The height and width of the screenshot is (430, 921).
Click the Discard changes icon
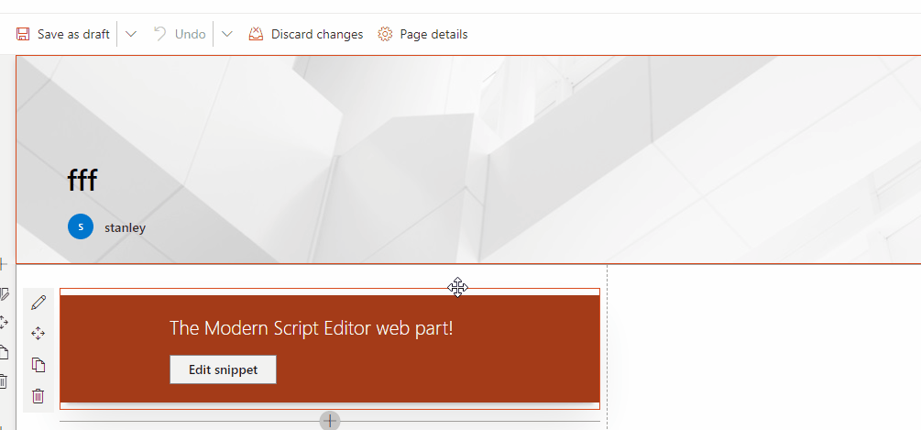[x=256, y=34]
